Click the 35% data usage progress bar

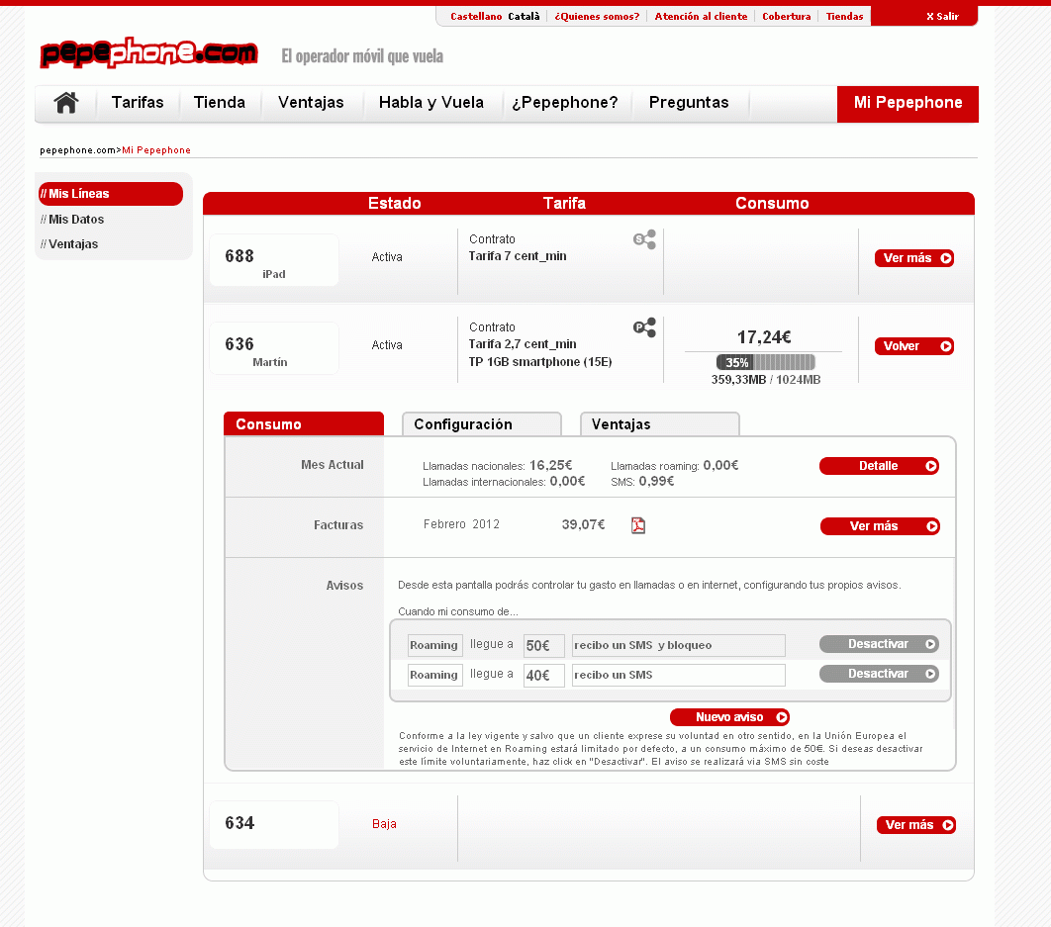[765, 363]
